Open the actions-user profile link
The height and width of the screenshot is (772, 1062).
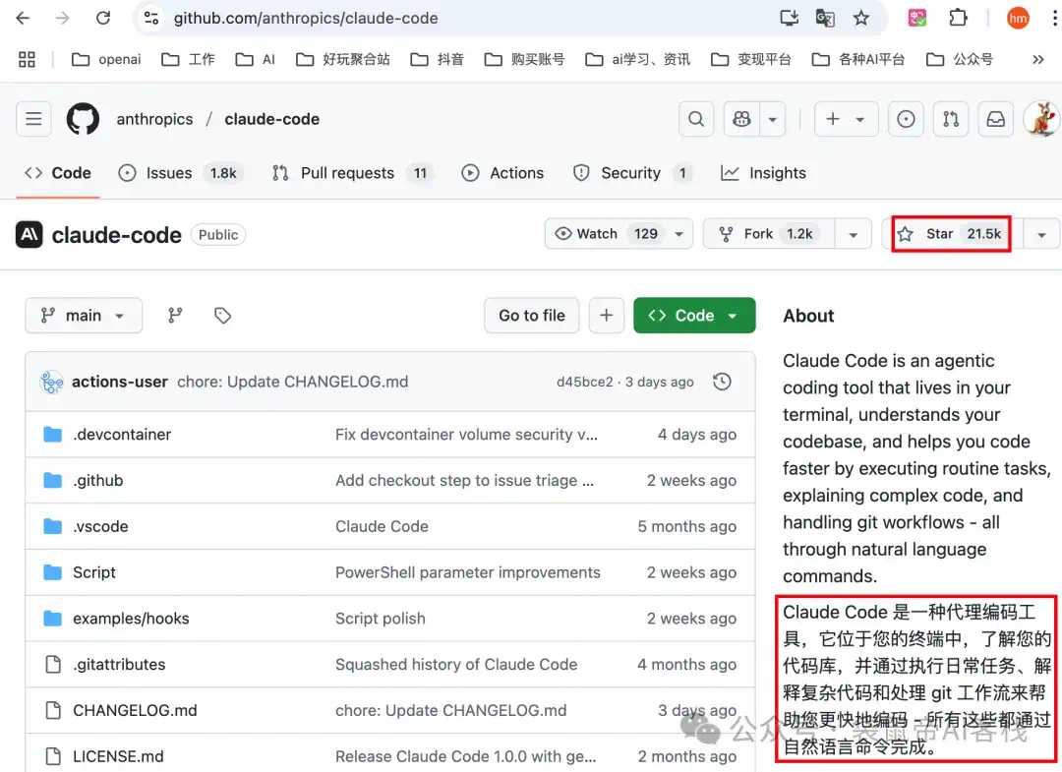coord(120,382)
